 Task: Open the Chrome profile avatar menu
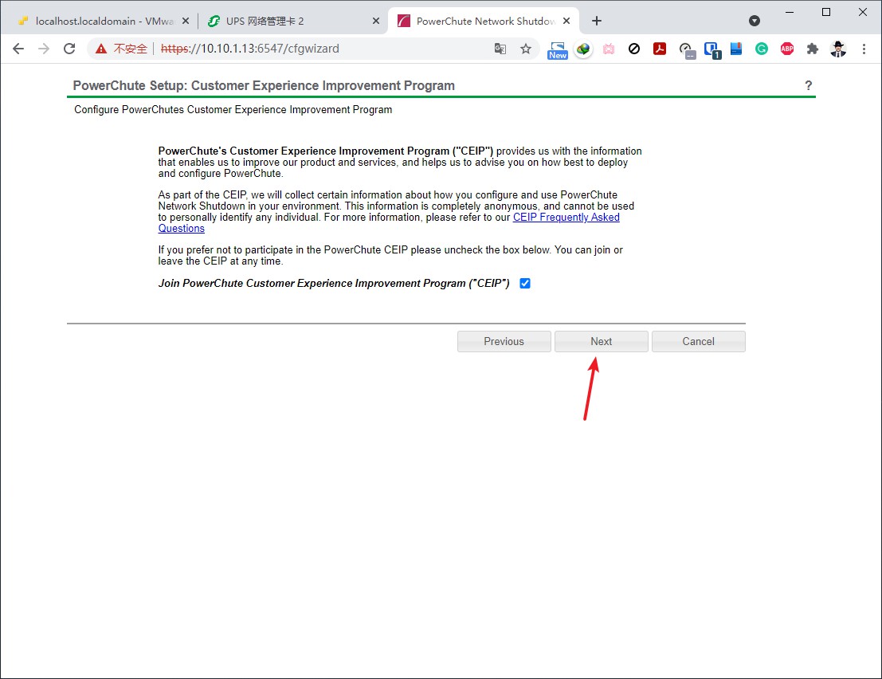[838, 49]
